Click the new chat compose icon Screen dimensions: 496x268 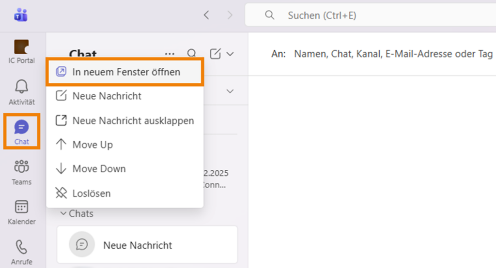click(x=216, y=54)
